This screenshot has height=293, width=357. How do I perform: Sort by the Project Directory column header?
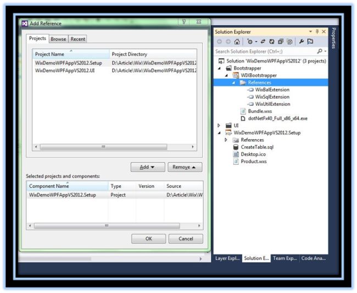pos(153,54)
